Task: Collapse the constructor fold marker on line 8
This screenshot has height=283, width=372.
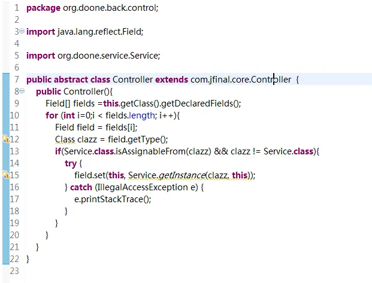Action: click(22, 90)
